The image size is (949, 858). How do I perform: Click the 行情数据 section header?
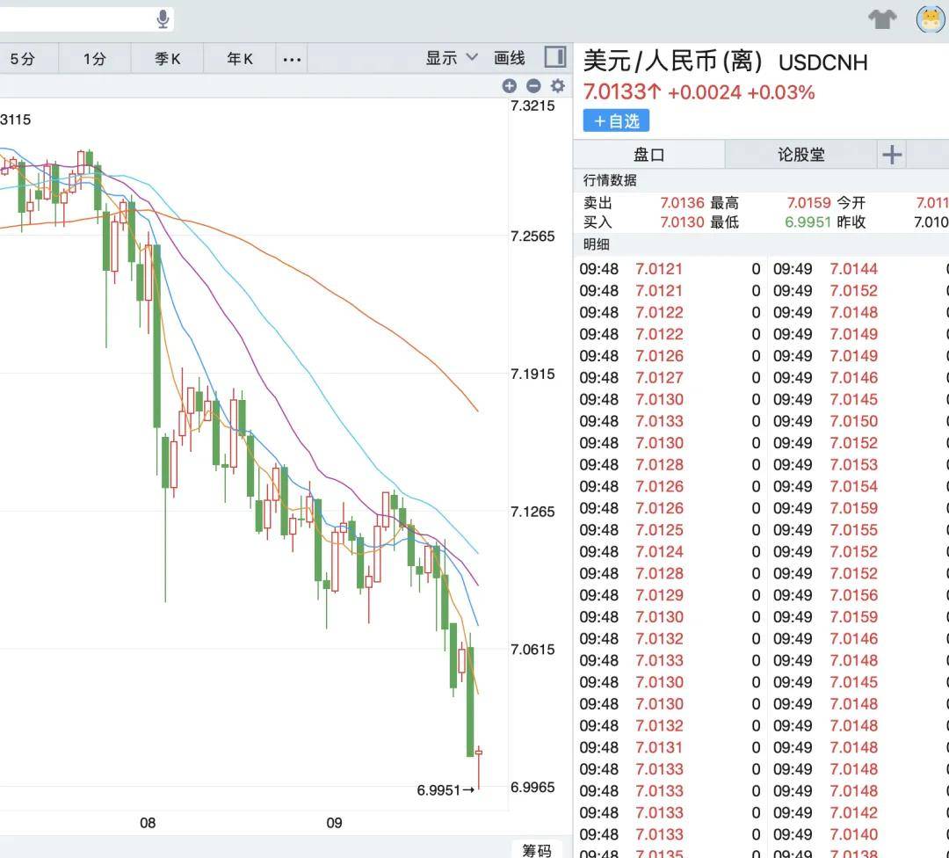tap(610, 180)
